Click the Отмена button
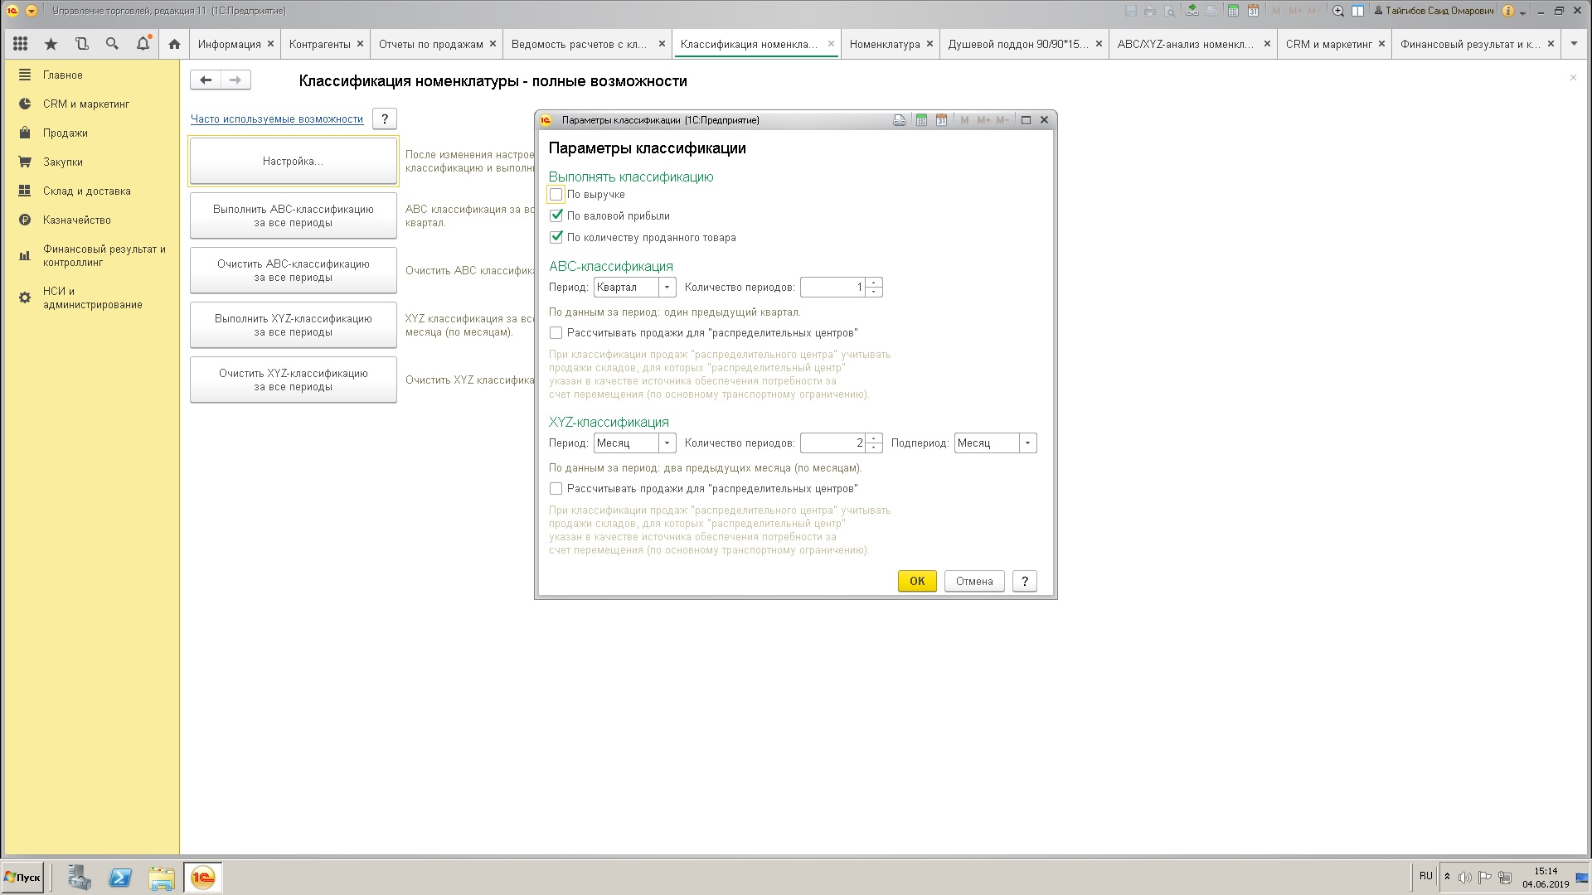The image size is (1592, 895). coord(973,581)
